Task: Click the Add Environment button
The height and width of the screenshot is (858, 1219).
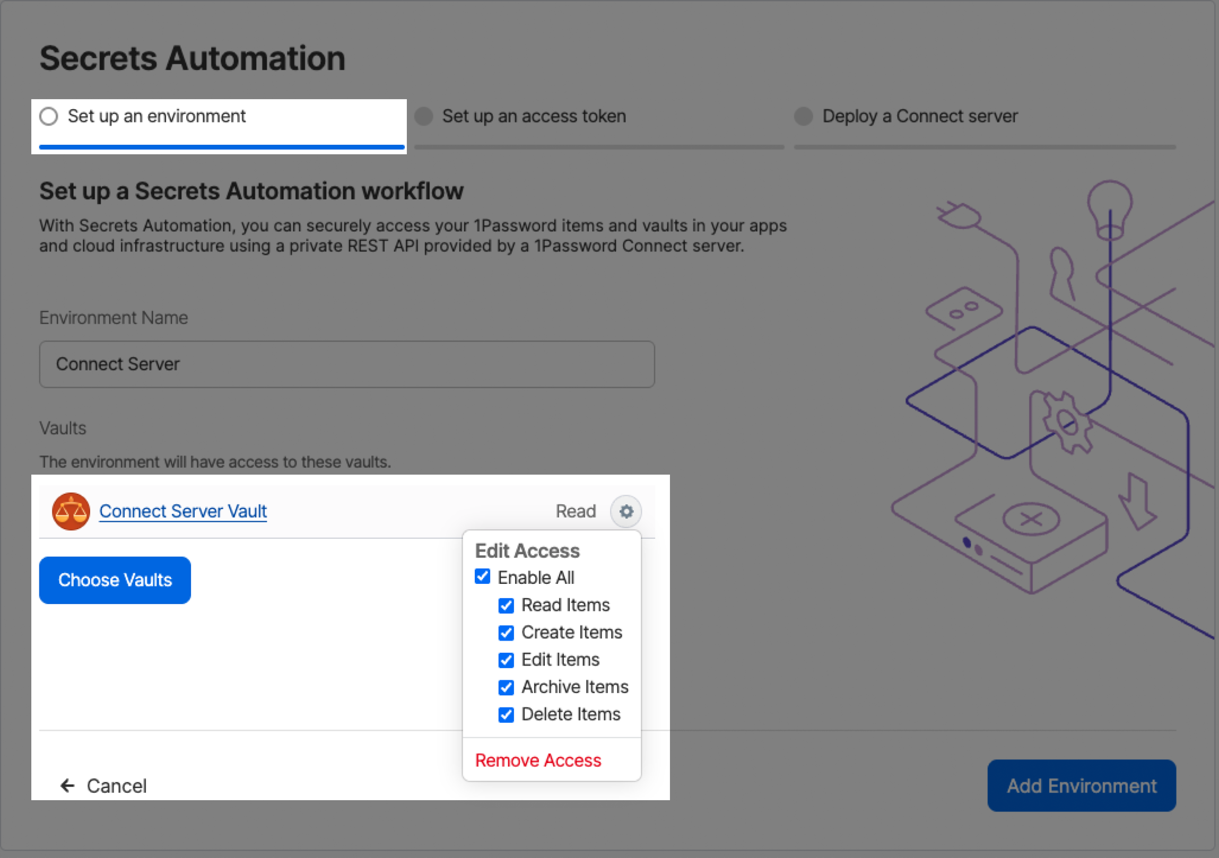Action: [1082, 786]
